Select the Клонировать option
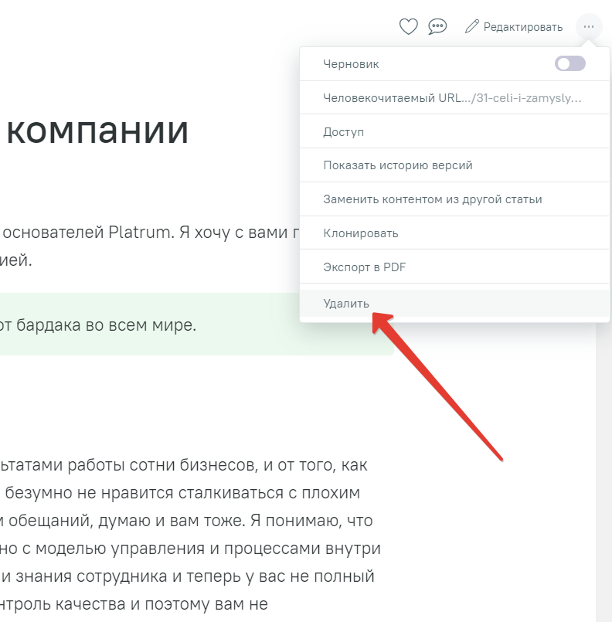Viewport: 612px width, 622px height. [361, 233]
